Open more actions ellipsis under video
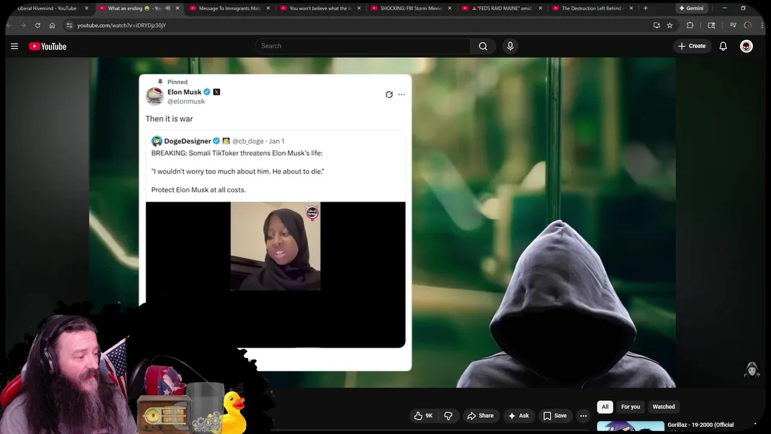 [583, 416]
